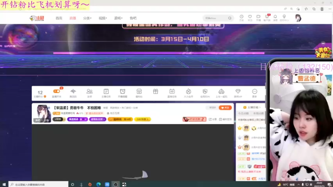The height and width of the screenshot is (187, 333).
Task: Open the purple 巅峰挑战 badge
Action: 77,119
